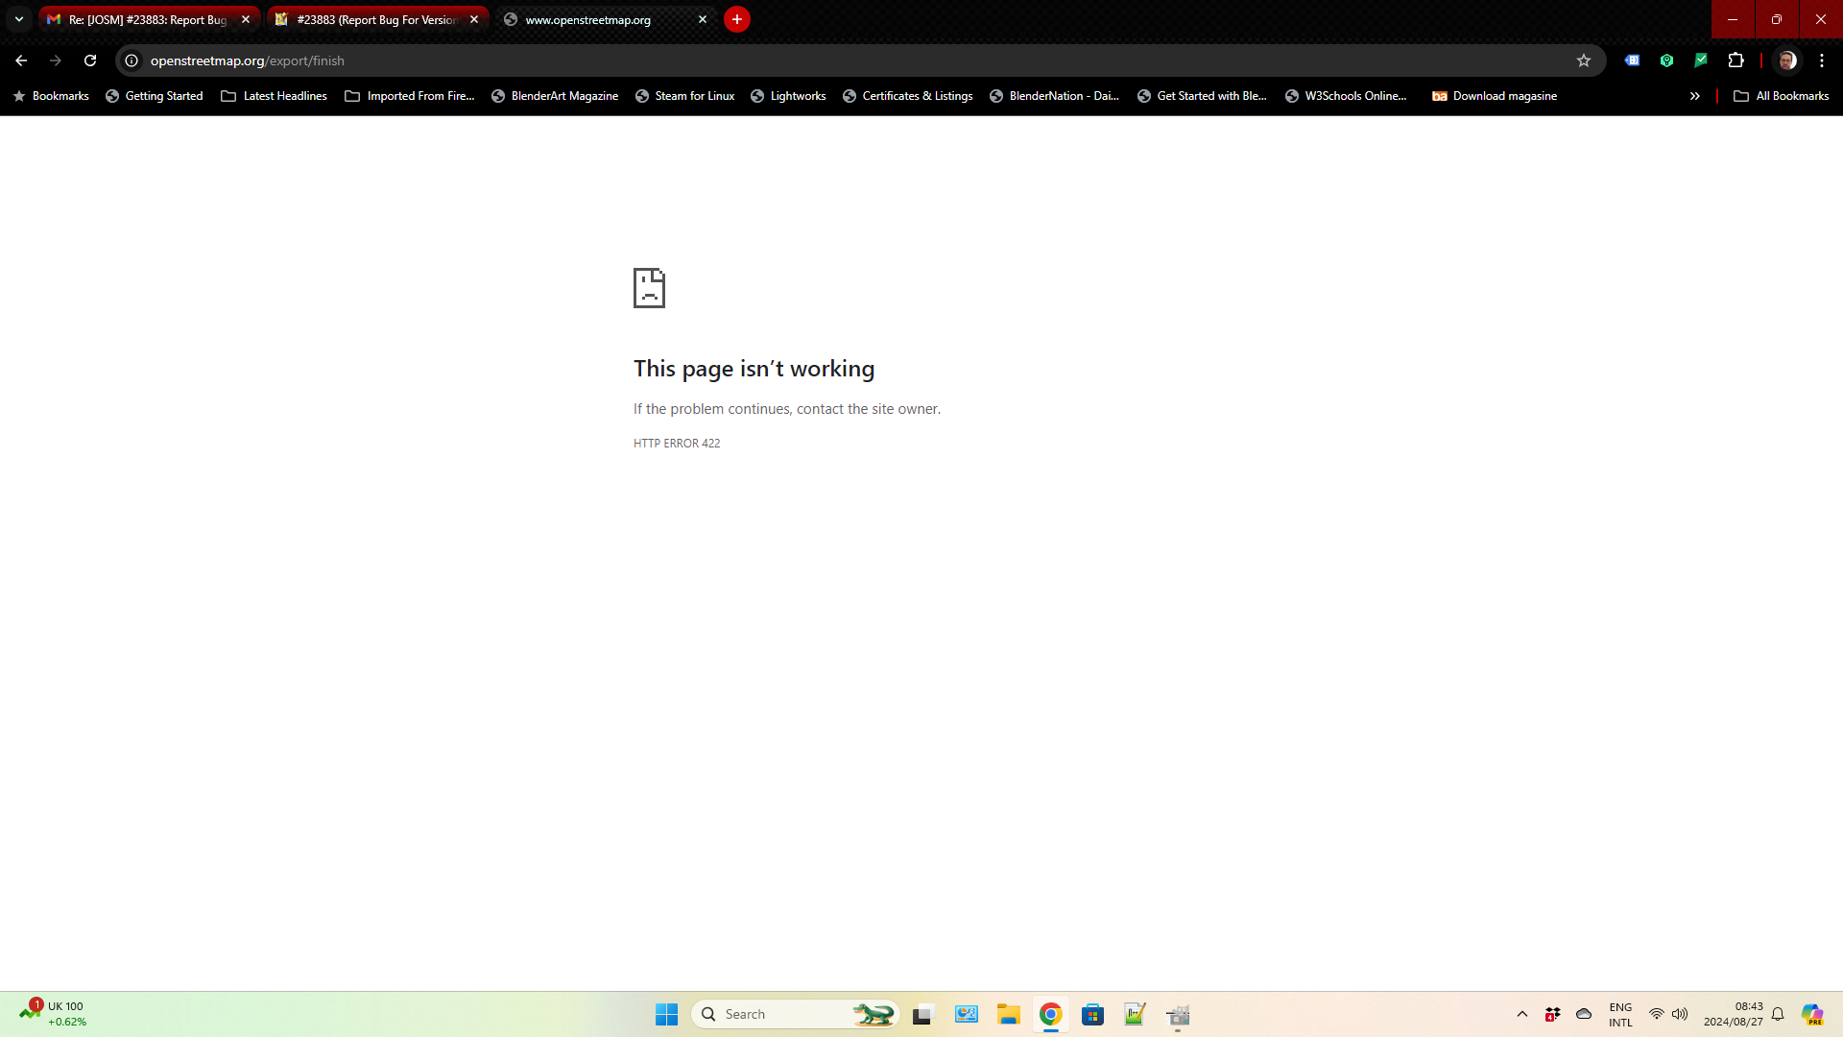The height and width of the screenshot is (1037, 1843).
Task: Switch to the #23883 Report Bug tab
Action: (x=374, y=19)
